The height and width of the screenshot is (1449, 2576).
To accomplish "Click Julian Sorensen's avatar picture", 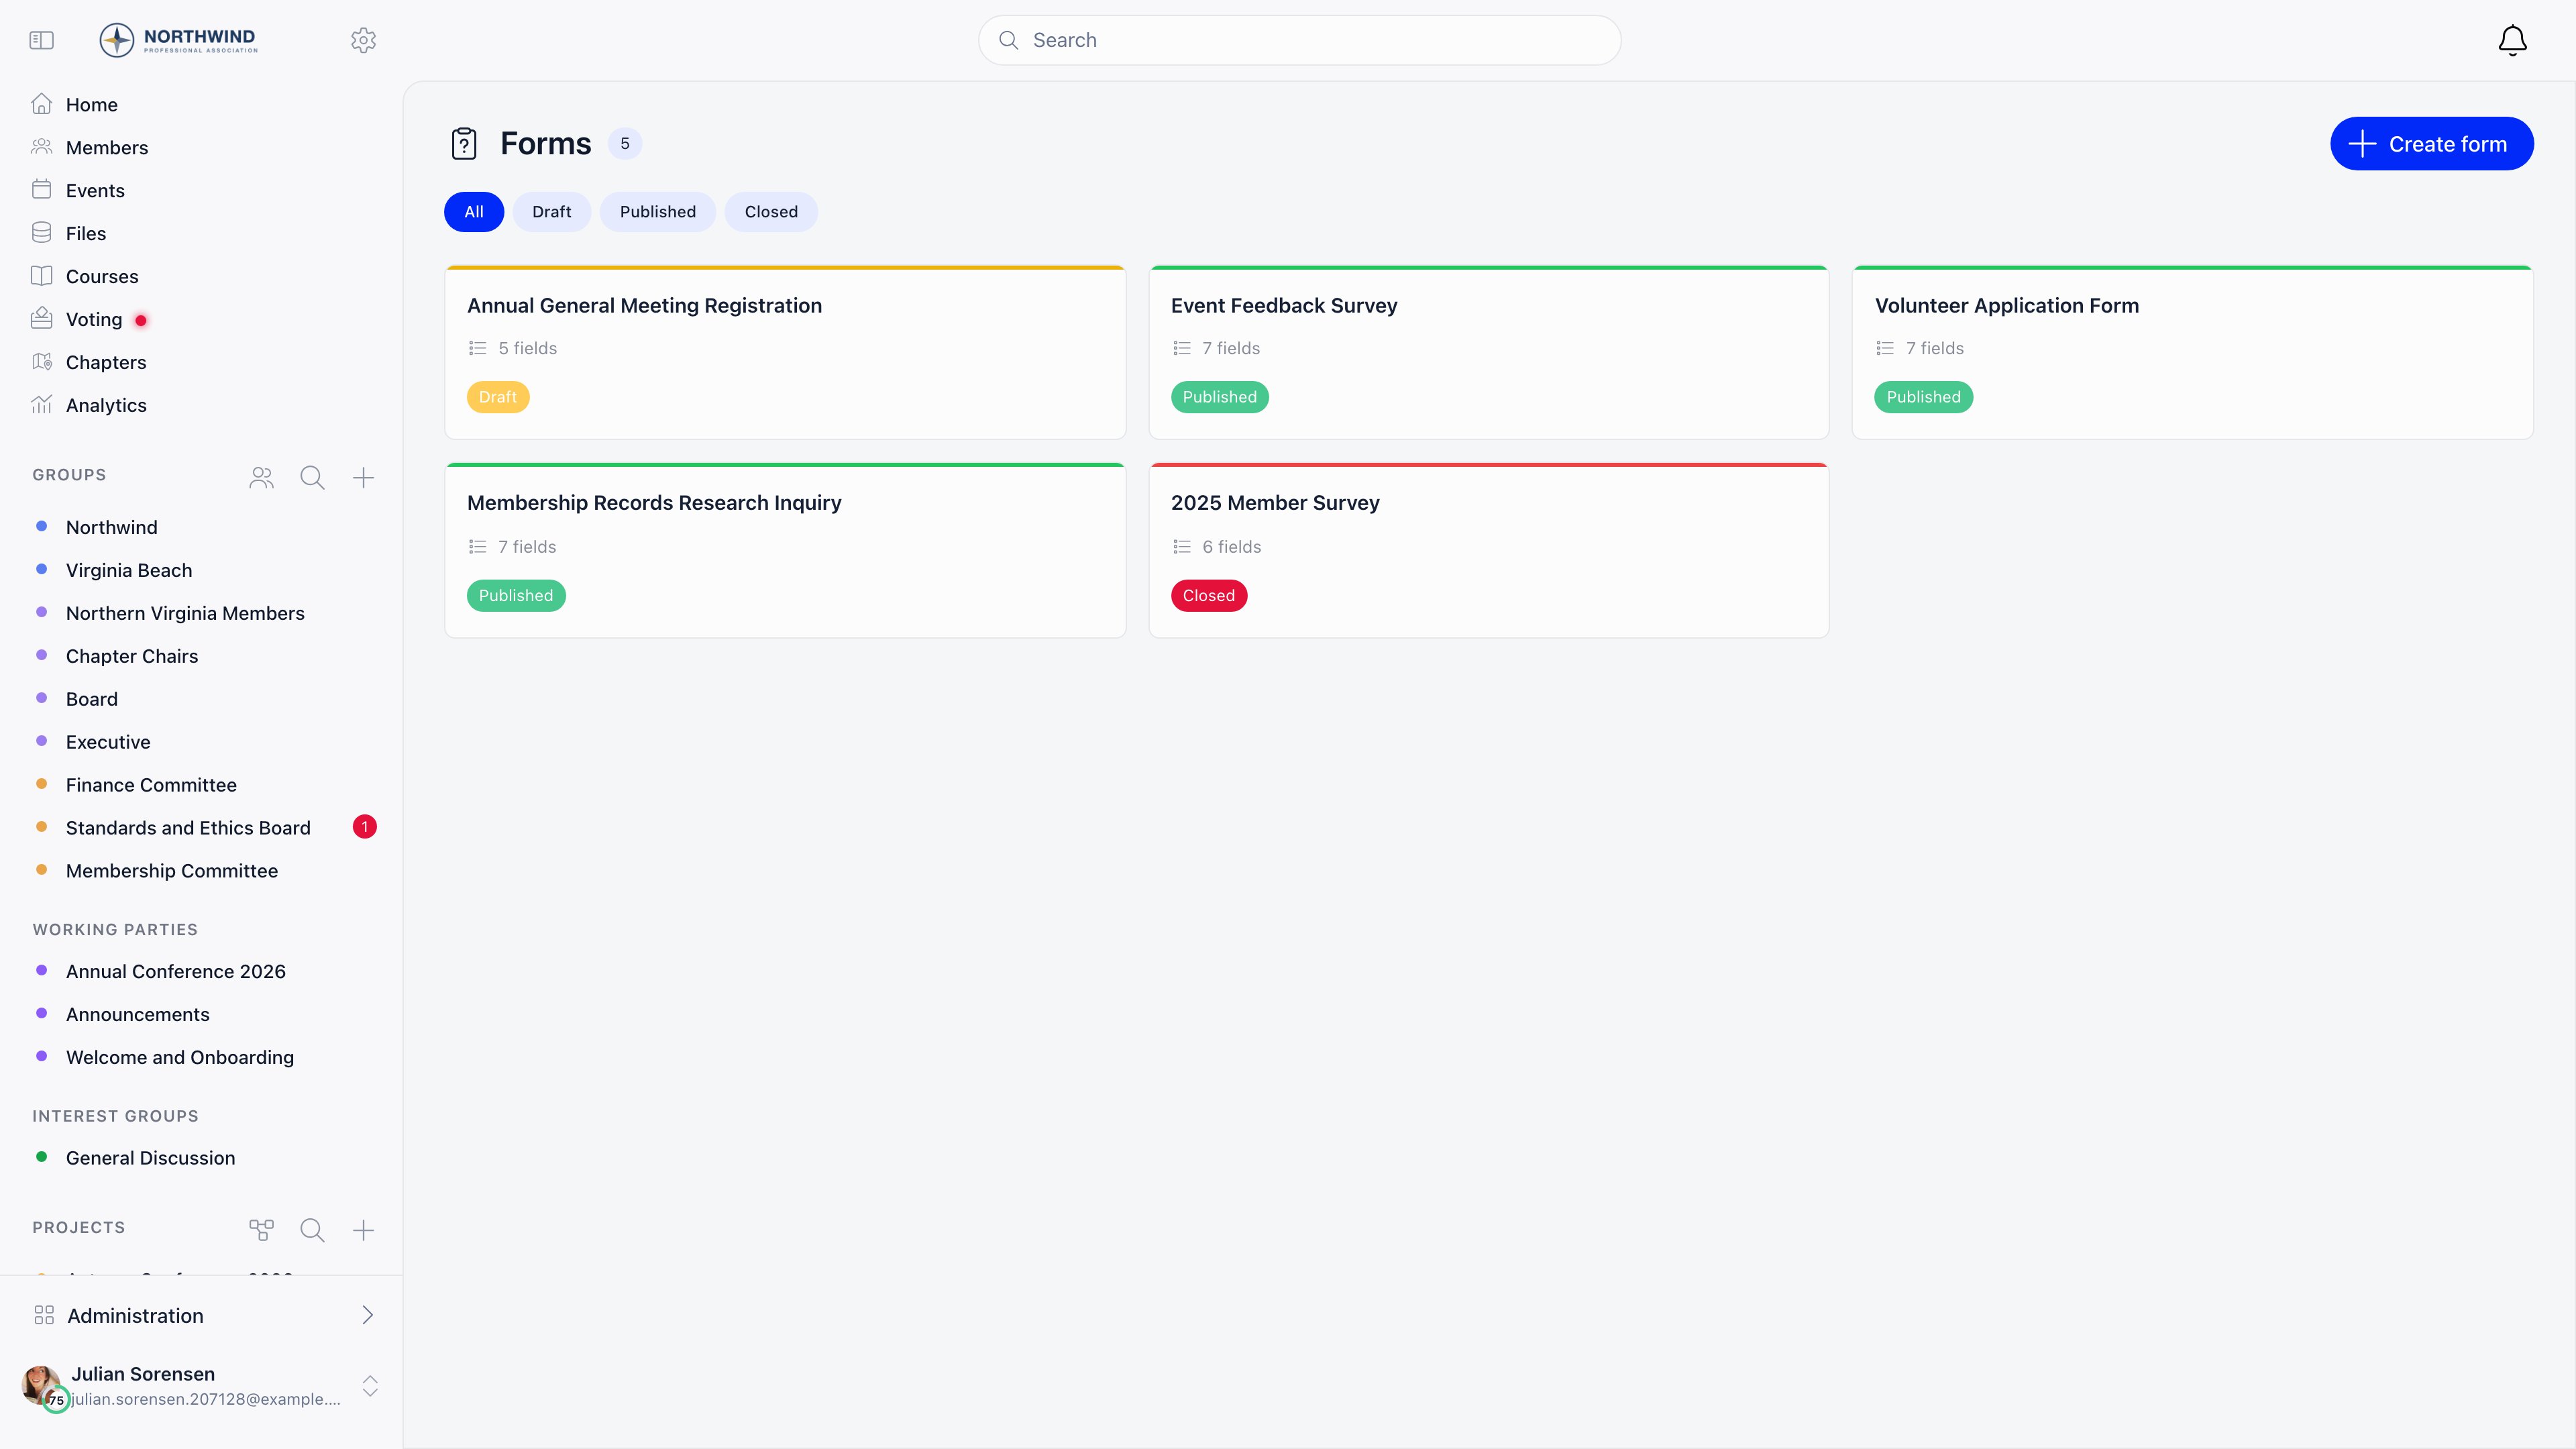I will (41, 1385).
